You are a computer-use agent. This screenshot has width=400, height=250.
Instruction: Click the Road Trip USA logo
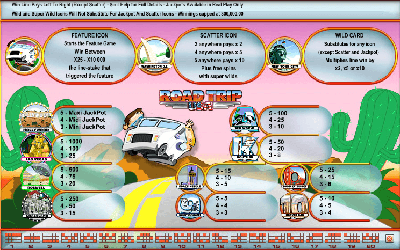[201, 100]
